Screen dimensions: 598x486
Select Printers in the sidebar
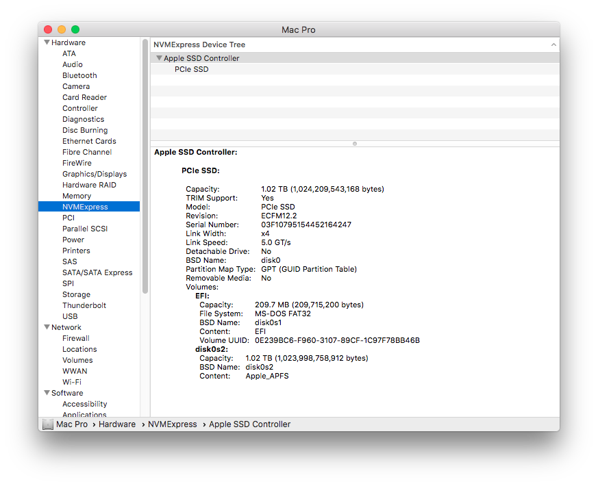coord(76,251)
